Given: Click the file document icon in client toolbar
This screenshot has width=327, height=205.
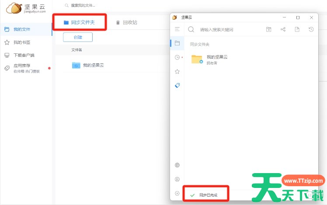Looking at the screenshot, I should pos(297,29).
